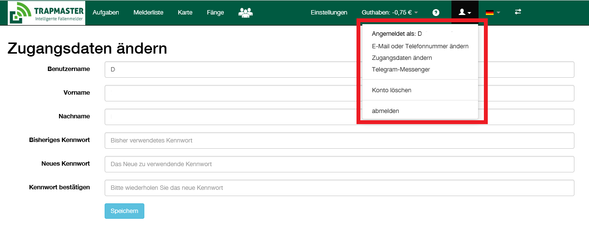Viewport: 589px width, 241px height.
Task: Open the German flag language dropdown
Action: (x=493, y=13)
